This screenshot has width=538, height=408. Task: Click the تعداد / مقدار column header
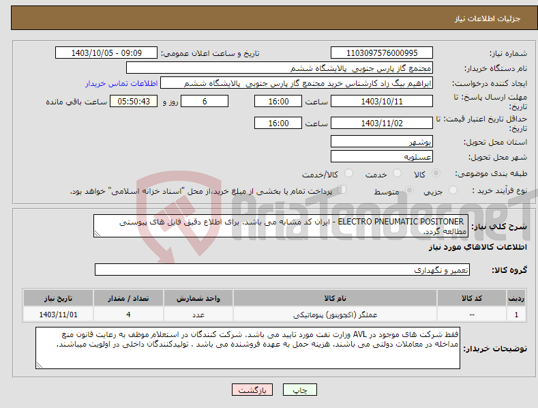coord(128,298)
